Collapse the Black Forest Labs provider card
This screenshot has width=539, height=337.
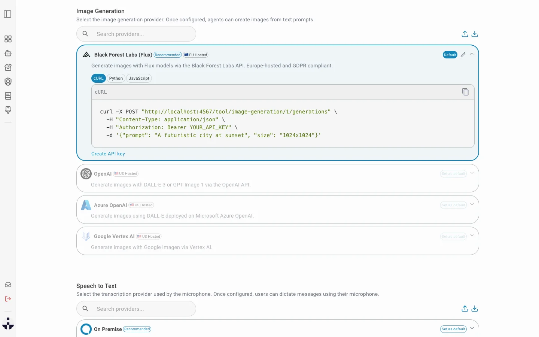tap(472, 54)
